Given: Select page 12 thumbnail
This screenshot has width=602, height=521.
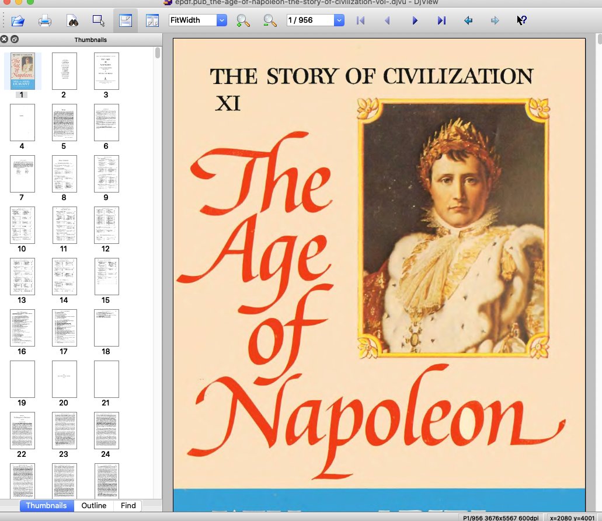Looking at the screenshot, I should pos(106,225).
